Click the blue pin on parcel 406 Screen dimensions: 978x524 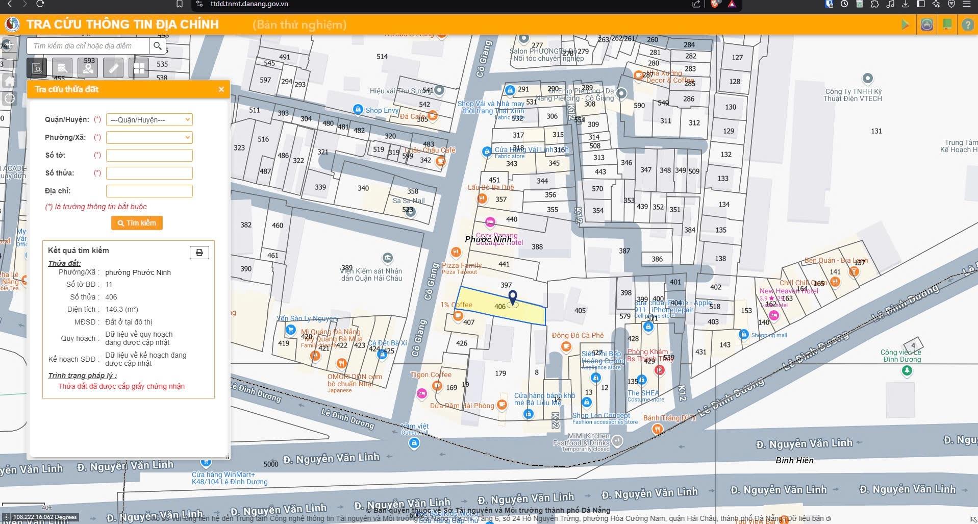(x=513, y=297)
